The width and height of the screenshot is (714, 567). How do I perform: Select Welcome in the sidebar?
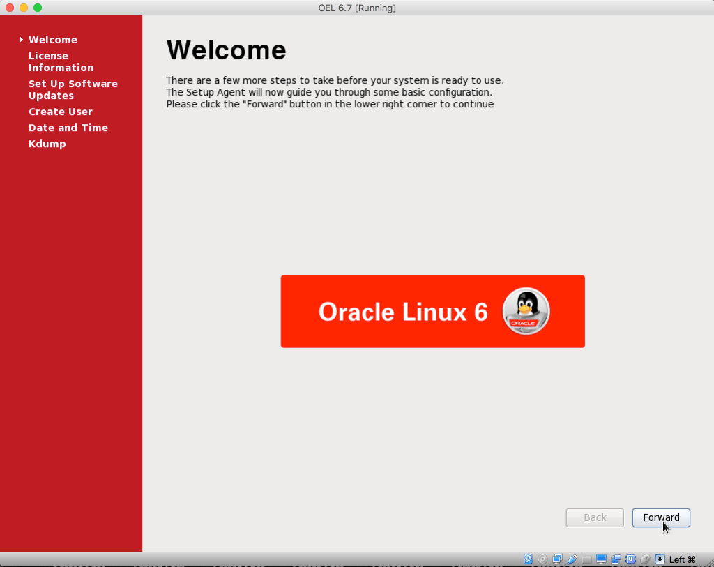pyautogui.click(x=53, y=40)
